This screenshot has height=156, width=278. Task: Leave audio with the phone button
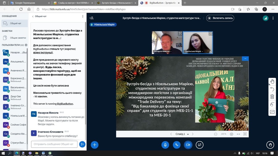pyautogui.click(x=177, y=145)
